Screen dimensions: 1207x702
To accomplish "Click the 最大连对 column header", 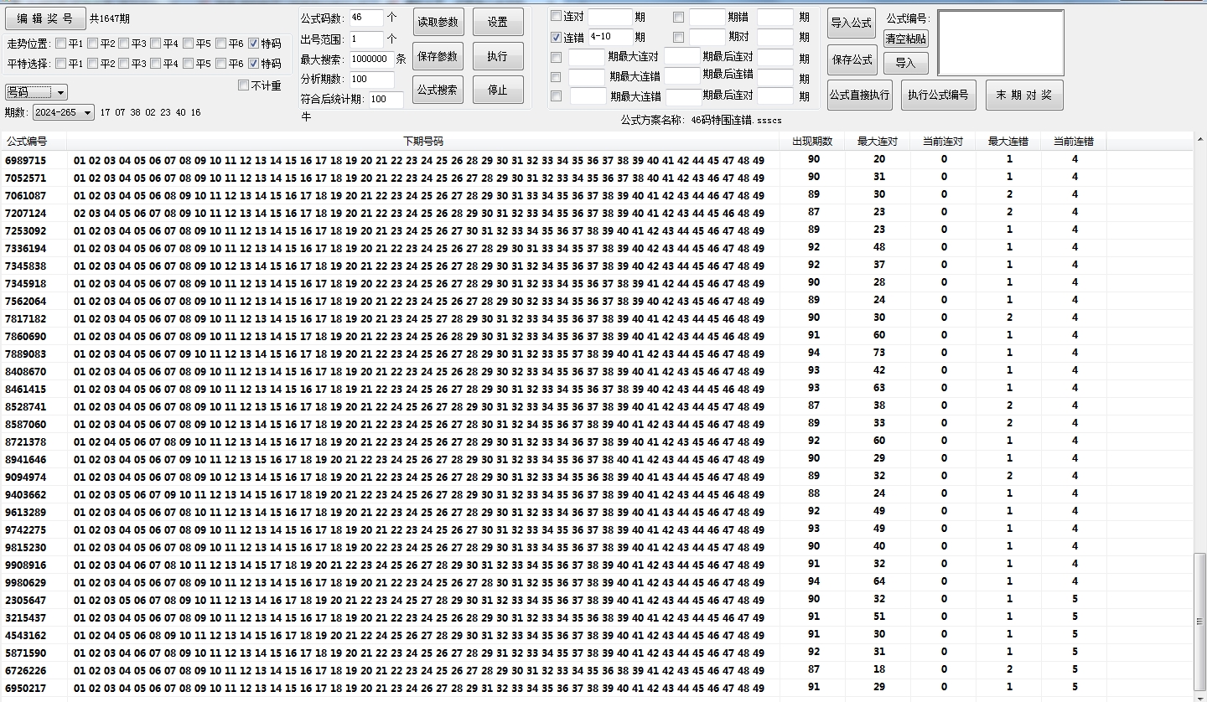I will 878,142.
